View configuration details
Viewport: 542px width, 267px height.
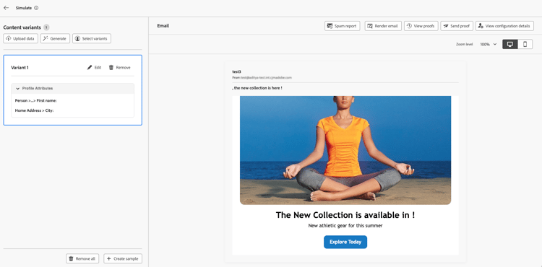pos(504,26)
